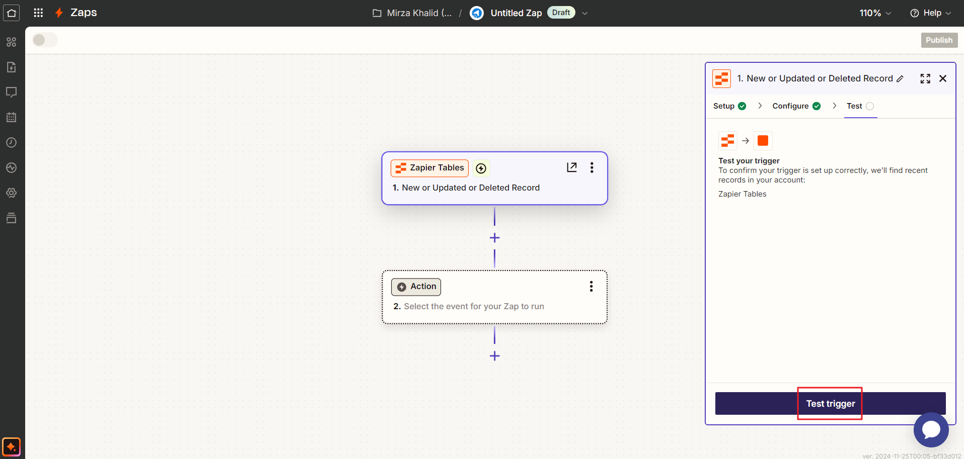Rename step using the pencil edit icon

900,79
